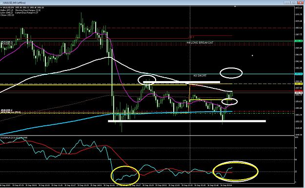Screen dimensions: 305x188
Task: Minimize the XAUUSD chart window
Action: 287,3
